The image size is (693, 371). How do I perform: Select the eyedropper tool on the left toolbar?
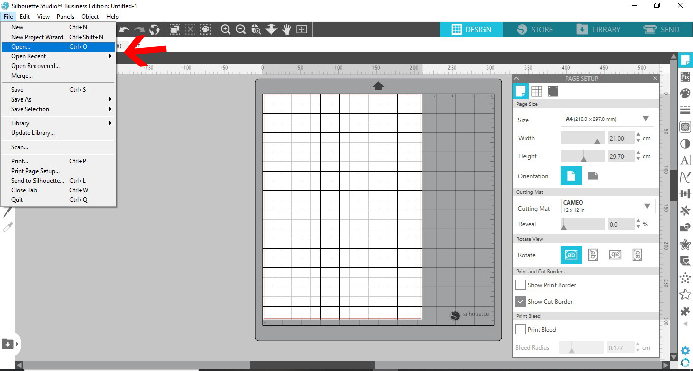click(x=8, y=227)
